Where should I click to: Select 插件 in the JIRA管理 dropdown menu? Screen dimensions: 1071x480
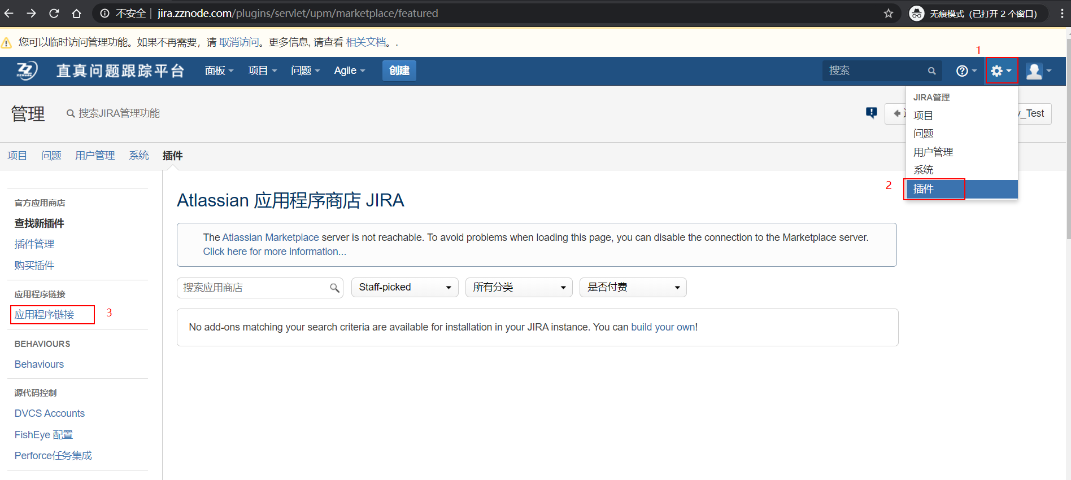[x=962, y=189]
